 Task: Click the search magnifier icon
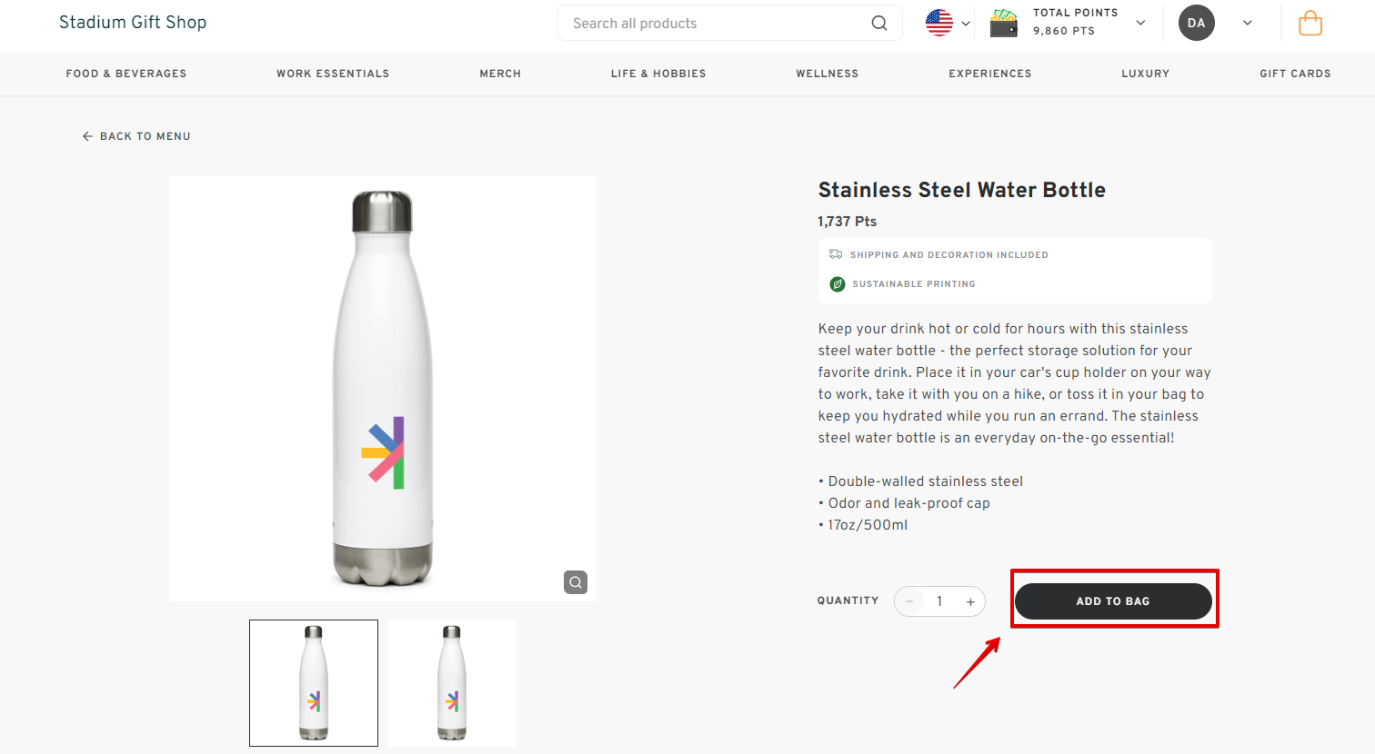pos(878,24)
